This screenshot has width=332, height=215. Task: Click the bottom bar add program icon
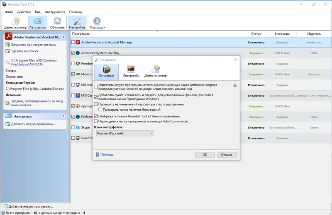tap(6, 206)
